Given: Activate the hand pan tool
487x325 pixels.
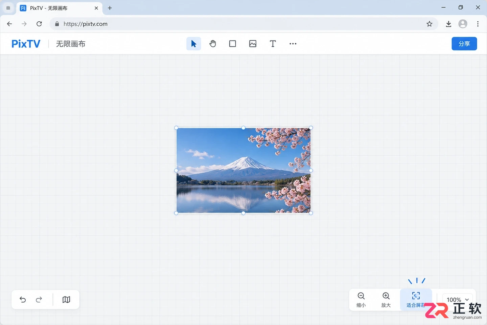Looking at the screenshot, I should [213, 44].
